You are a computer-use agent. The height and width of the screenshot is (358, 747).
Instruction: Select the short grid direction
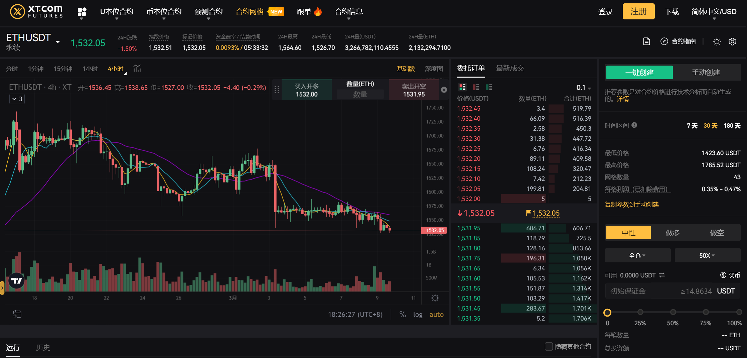[717, 233]
